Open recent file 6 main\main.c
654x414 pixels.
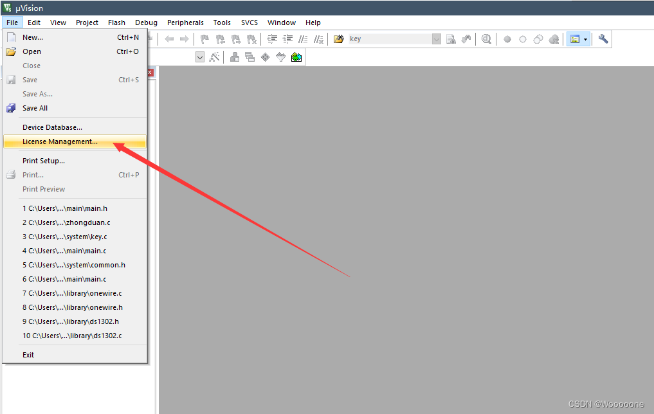click(x=75, y=279)
